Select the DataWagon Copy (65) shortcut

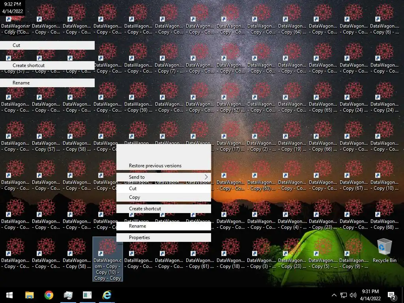click(x=323, y=98)
